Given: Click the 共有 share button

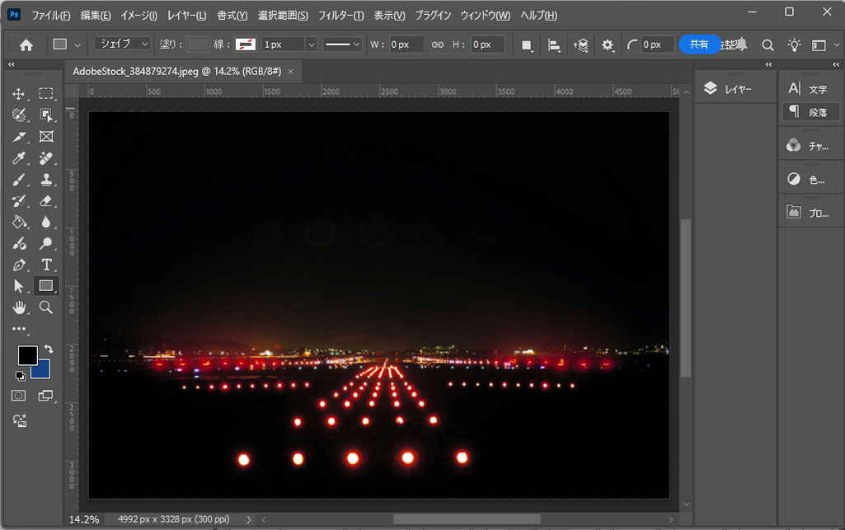Looking at the screenshot, I should [x=698, y=45].
